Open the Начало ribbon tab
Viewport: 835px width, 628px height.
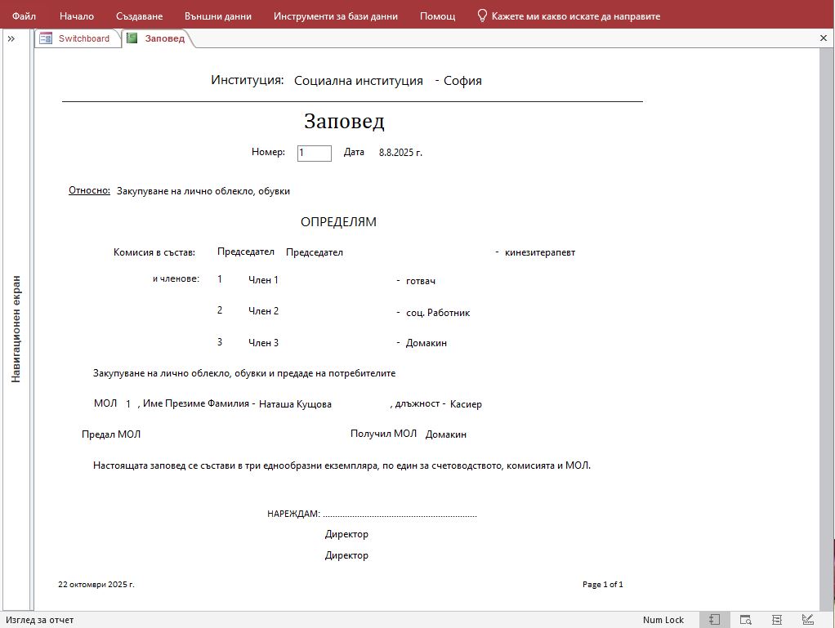[x=77, y=16]
